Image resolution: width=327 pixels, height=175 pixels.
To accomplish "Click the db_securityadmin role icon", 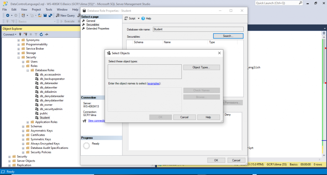I will click(37, 109).
